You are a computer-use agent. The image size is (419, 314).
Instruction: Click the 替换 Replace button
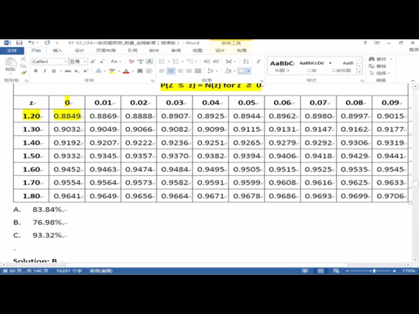click(x=377, y=66)
